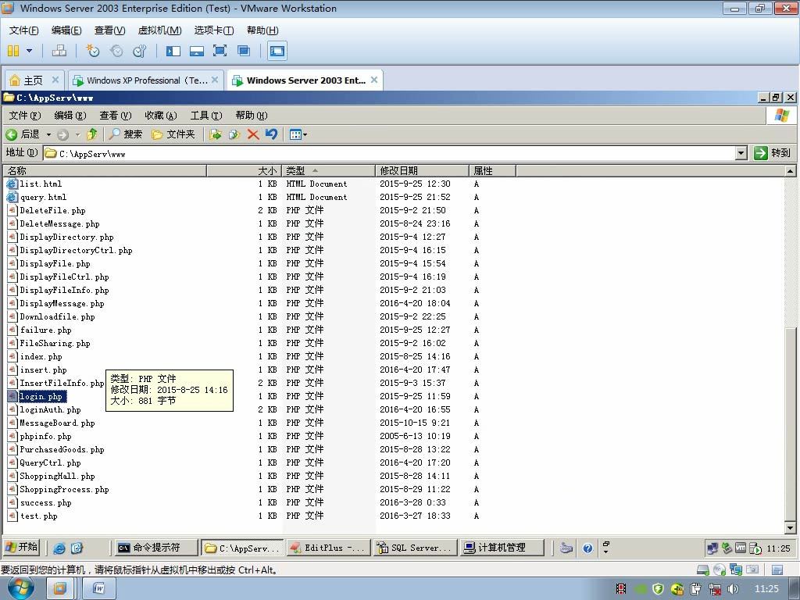Click the thumbnail bar view icon
This screenshot has height=600, width=800.
click(x=197, y=51)
